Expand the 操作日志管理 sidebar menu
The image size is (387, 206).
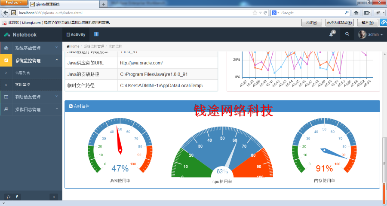[x=31, y=109]
